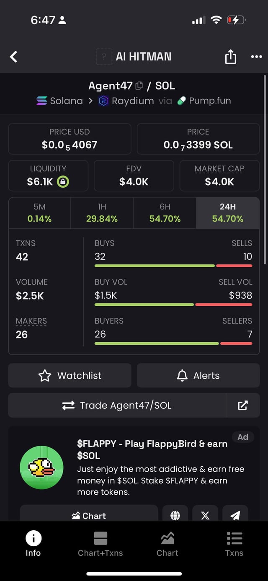268x581 pixels.
Task: Open trade in external link icon
Action: coord(243,405)
